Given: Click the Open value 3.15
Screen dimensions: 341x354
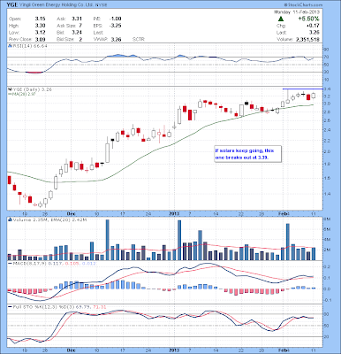Looking at the screenshot, I should click(x=40, y=19).
